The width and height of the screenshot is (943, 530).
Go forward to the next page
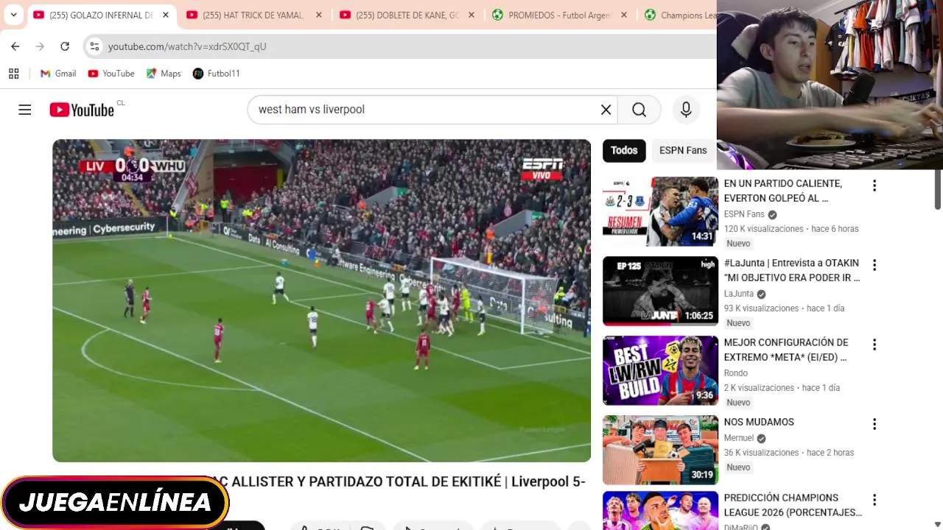[x=40, y=46]
